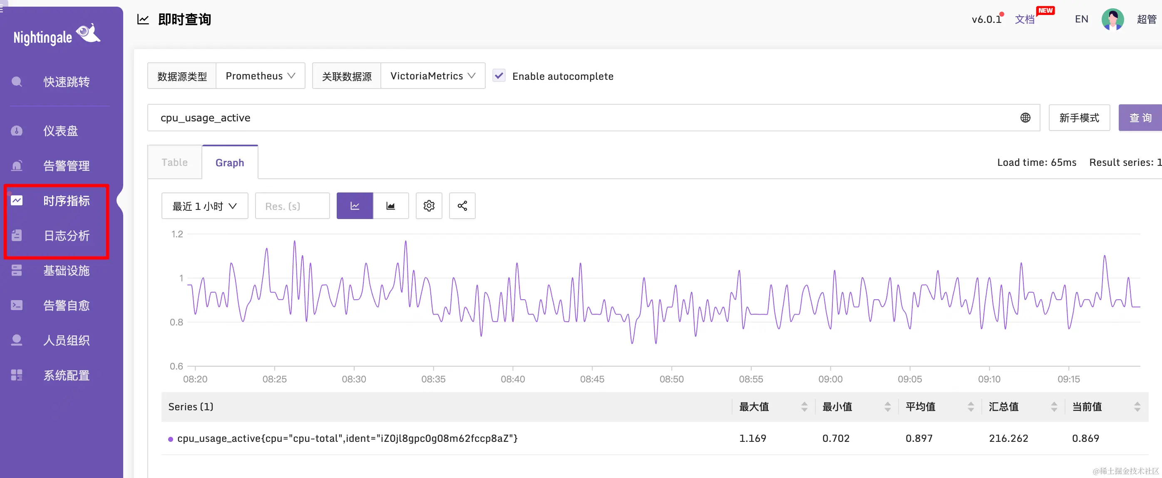
Task: Open the 最近 1 小时 time range dropdown
Action: (204, 206)
